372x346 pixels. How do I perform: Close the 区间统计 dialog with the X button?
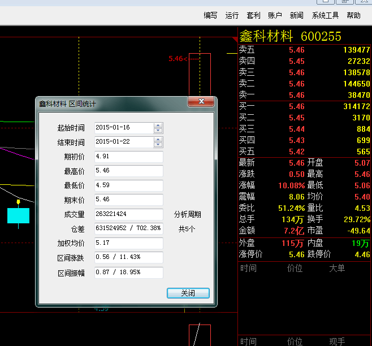coord(201,102)
